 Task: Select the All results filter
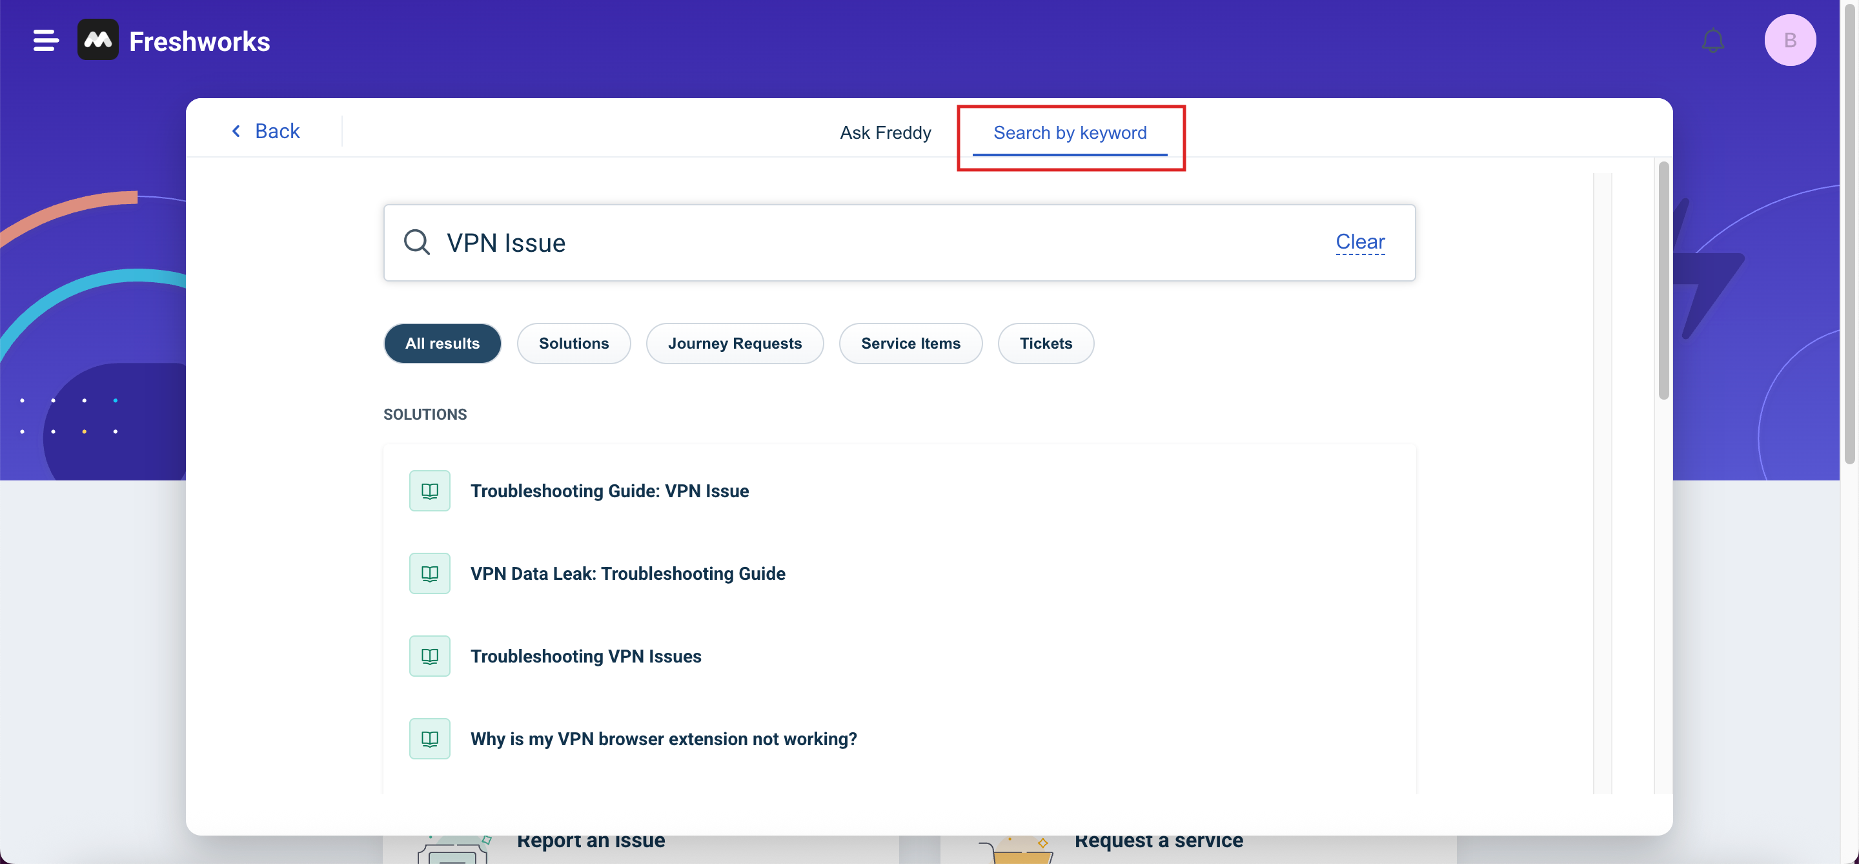coord(442,344)
